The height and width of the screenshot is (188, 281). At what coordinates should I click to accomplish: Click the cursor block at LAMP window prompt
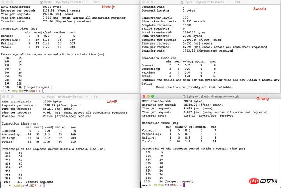44,186
